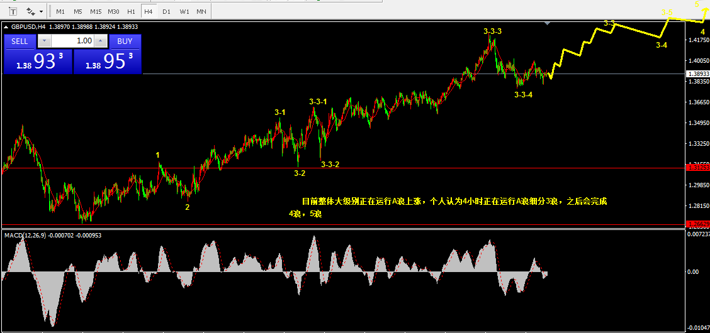The height and width of the screenshot is (333, 710).
Task: Select the 3-3-1 wave label
Action: coord(318,102)
